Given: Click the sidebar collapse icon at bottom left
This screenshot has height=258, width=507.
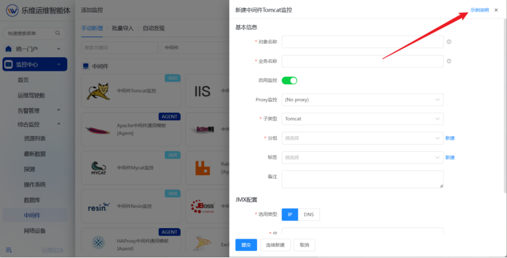Looking at the screenshot, I should [9, 250].
